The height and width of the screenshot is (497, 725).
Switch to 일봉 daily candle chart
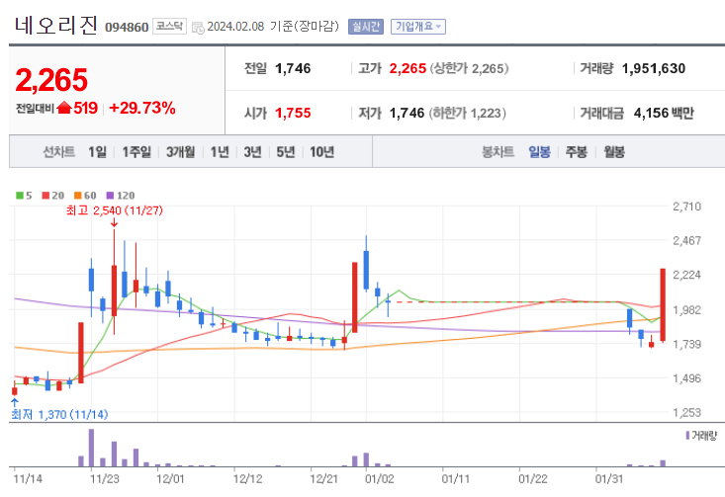click(539, 151)
